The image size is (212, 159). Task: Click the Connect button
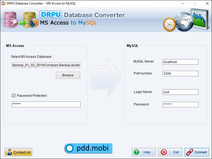coord(197,152)
